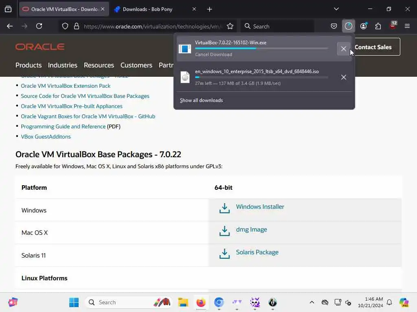This screenshot has width=417, height=312.
Task: Open the extensions puzzle icon
Action: tap(378, 26)
